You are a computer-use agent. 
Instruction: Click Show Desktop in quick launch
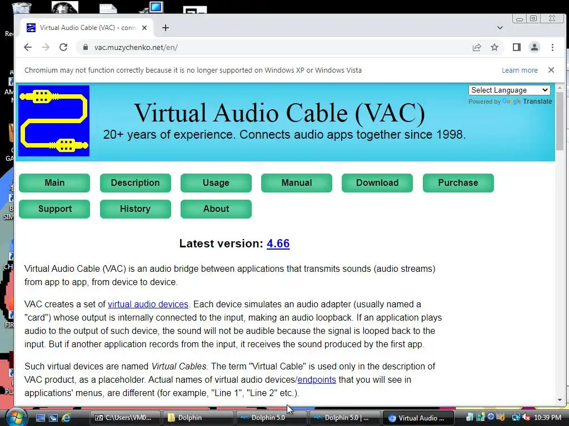[40, 418]
